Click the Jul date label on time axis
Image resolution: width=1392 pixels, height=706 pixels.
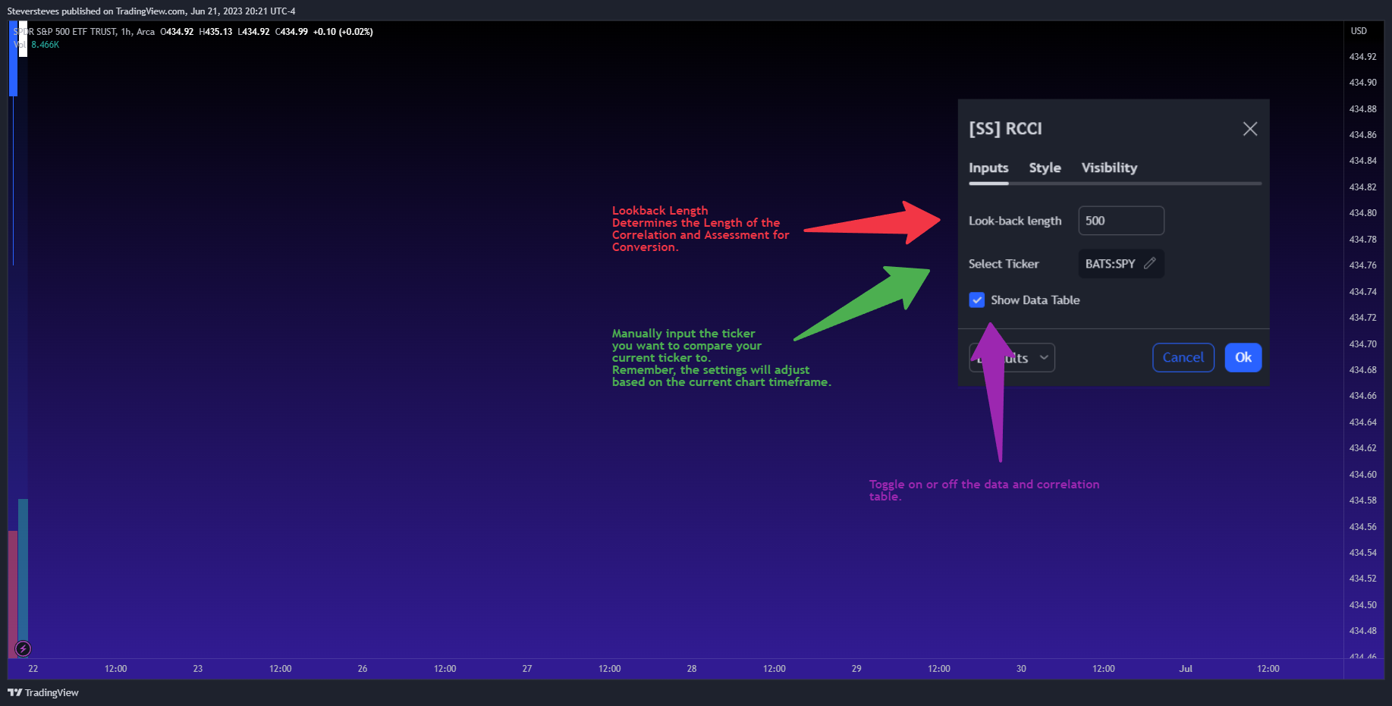(1186, 669)
